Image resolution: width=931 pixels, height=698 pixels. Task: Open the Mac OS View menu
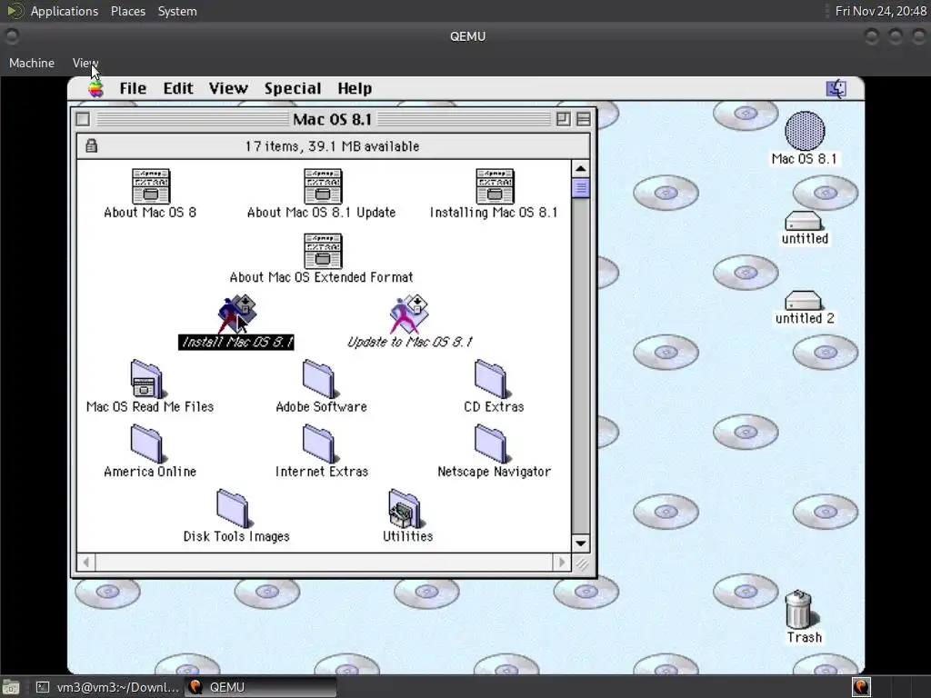tap(228, 88)
